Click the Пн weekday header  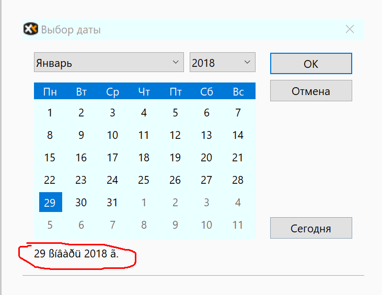50,92
